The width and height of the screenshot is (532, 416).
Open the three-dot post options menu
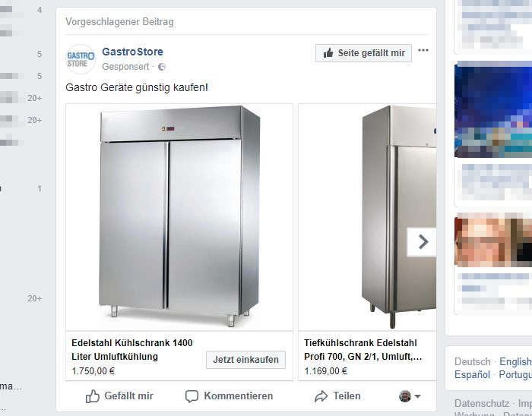pos(423,50)
